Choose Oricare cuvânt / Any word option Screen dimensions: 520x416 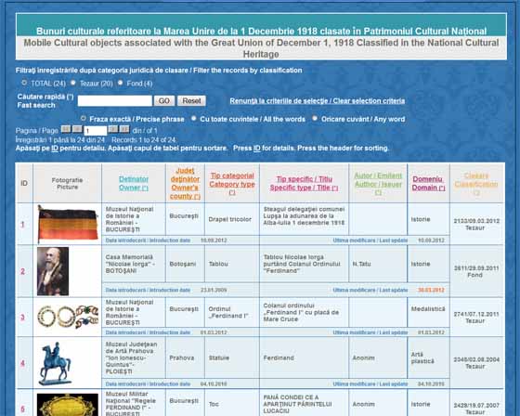click(x=315, y=119)
